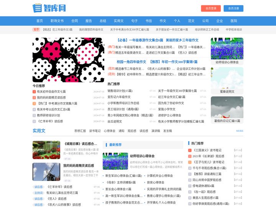Open 培训师转正工作总结 link

207,30
